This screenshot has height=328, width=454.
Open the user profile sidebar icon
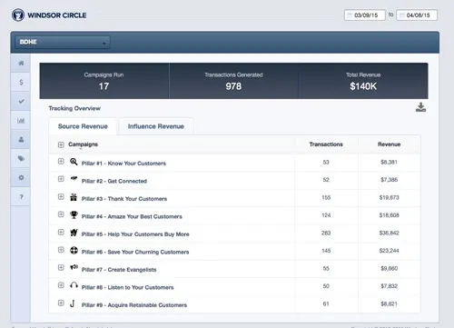tap(21, 140)
